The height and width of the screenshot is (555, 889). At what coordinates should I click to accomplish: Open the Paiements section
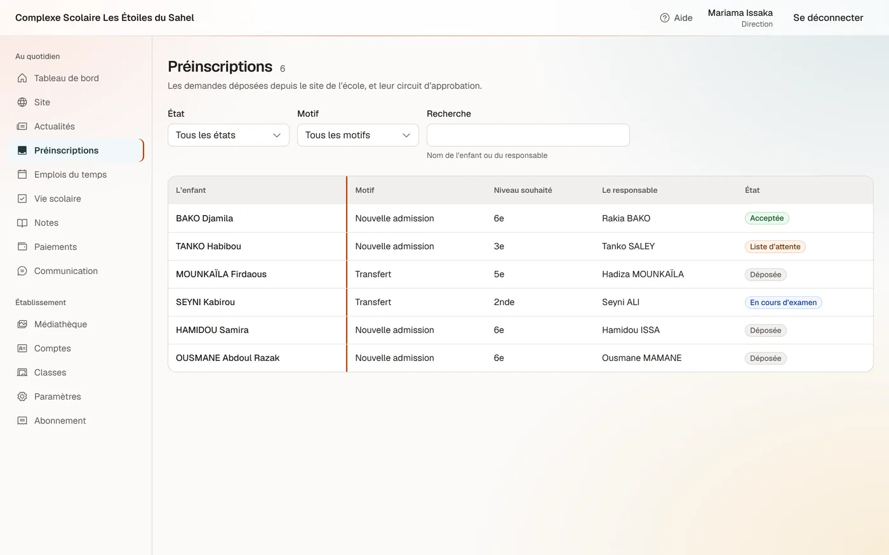coord(76,247)
